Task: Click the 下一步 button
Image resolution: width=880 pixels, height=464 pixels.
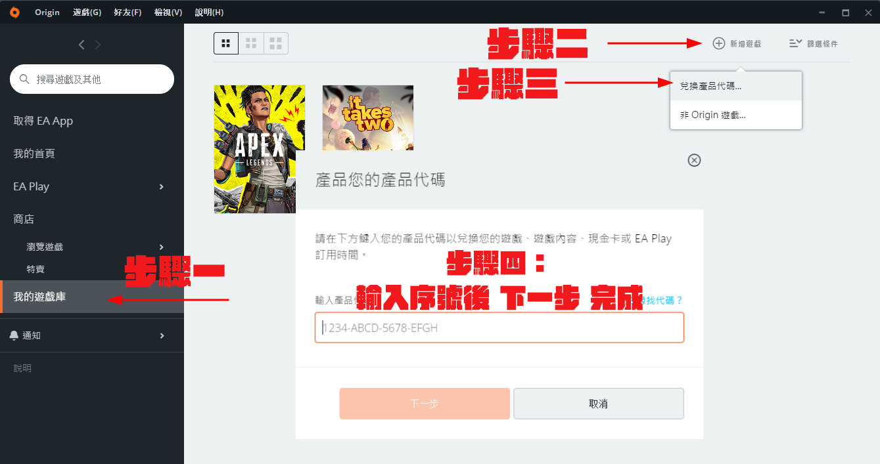Action: (x=425, y=404)
